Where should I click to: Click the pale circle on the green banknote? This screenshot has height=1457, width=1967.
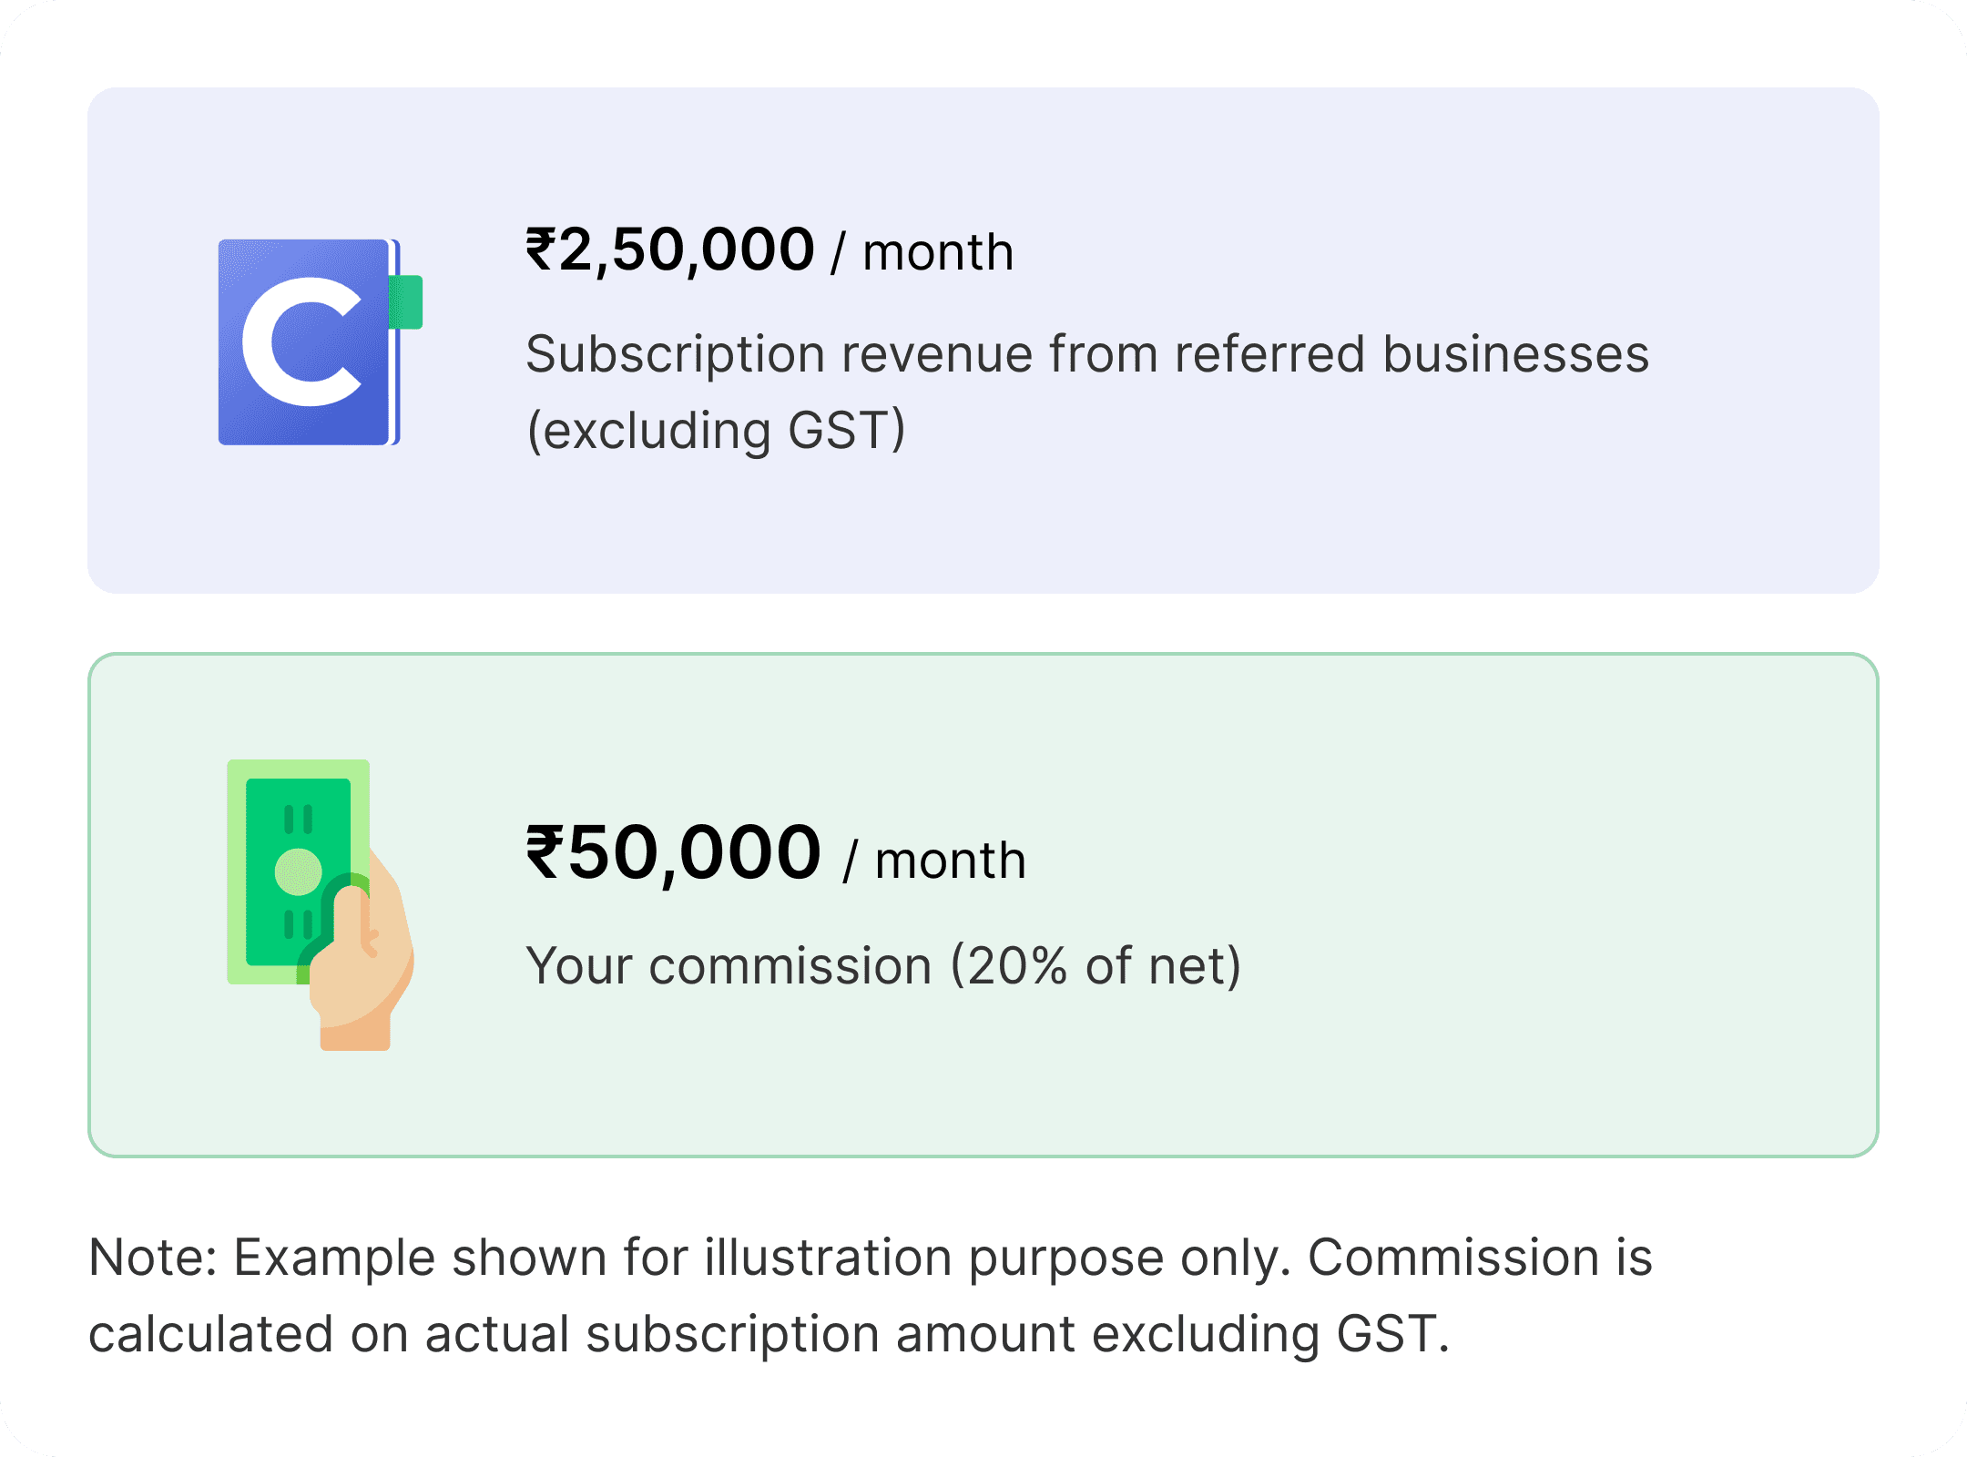click(298, 871)
